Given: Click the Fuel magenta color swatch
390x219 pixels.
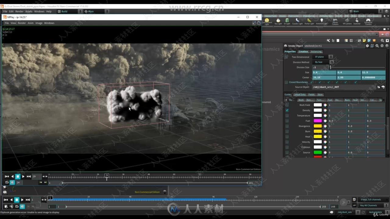Looking at the screenshot, I should (318, 121).
